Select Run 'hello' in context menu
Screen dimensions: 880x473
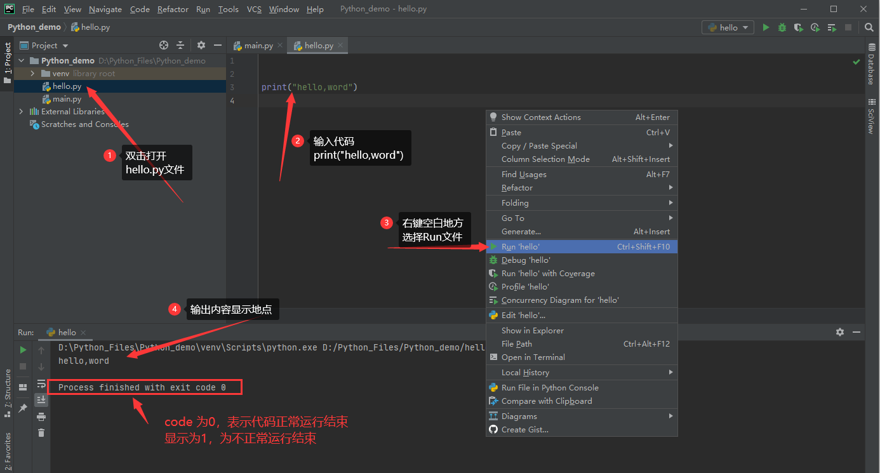tap(582, 246)
